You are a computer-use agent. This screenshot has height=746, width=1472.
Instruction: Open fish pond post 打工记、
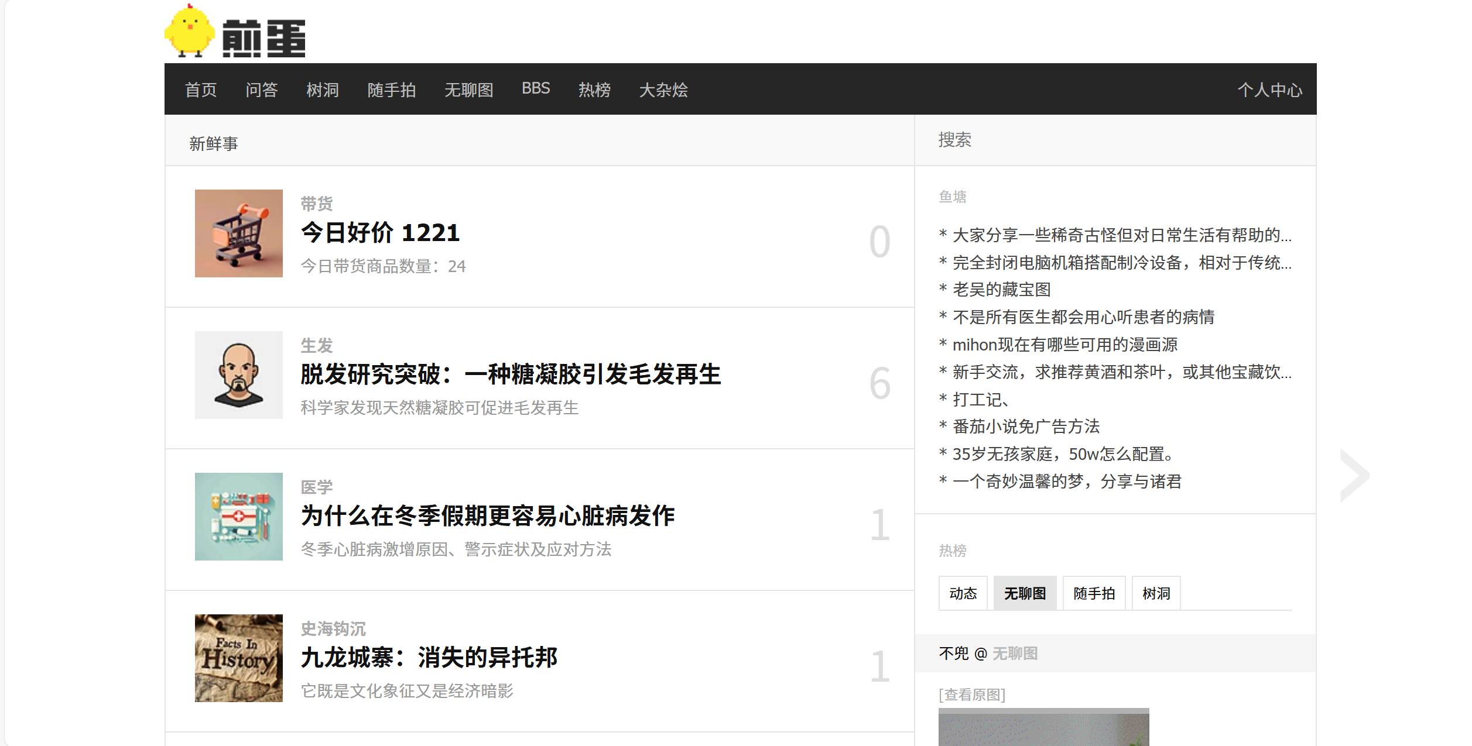[x=981, y=400]
